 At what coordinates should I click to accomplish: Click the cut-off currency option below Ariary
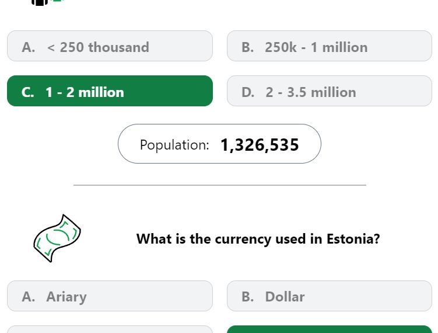point(110,329)
